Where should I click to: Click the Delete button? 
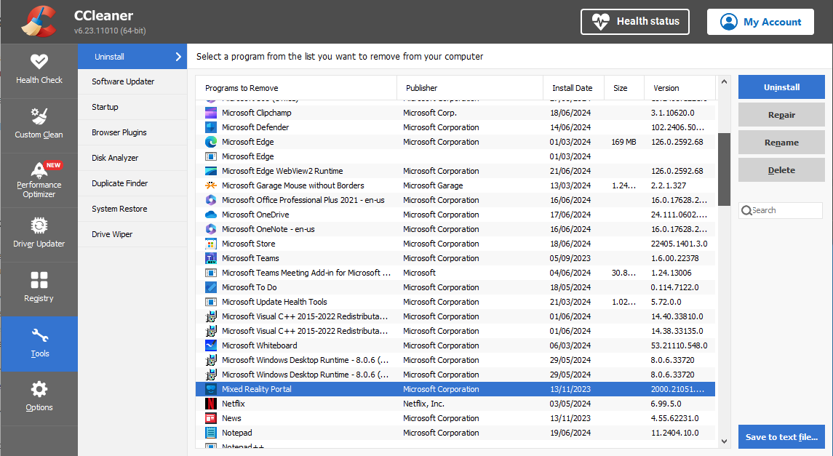[781, 170]
